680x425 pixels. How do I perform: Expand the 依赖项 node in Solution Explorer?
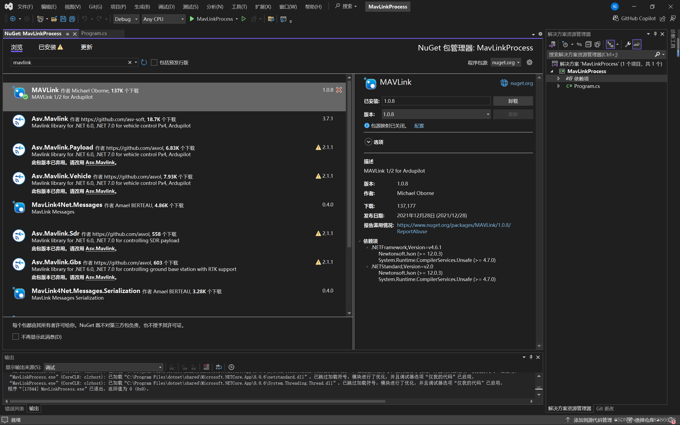tap(559, 79)
